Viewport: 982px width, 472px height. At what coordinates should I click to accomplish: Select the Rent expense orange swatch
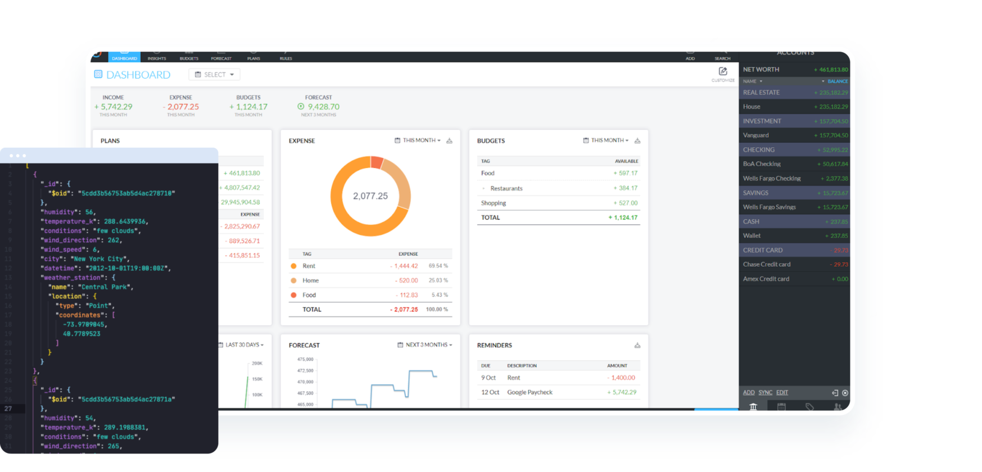pyautogui.click(x=293, y=266)
